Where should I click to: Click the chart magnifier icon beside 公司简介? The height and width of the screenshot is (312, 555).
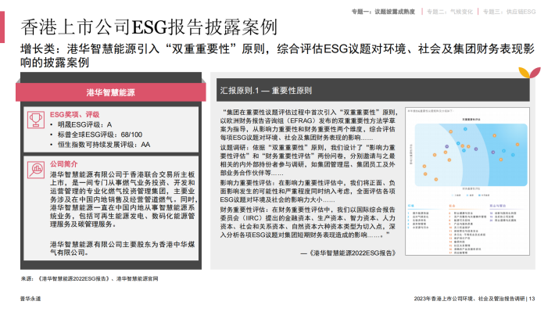[36, 170]
